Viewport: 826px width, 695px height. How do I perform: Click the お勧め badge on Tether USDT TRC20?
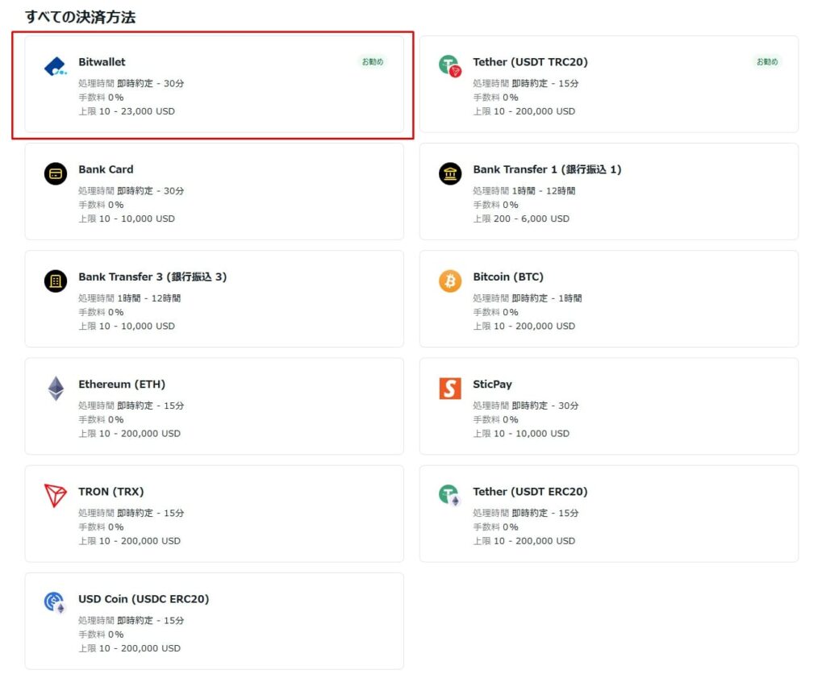[x=766, y=61]
